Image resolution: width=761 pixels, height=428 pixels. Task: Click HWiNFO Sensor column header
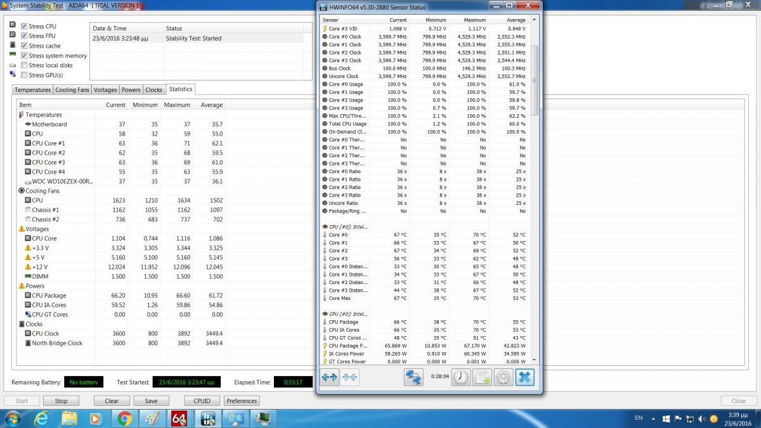pyautogui.click(x=345, y=20)
